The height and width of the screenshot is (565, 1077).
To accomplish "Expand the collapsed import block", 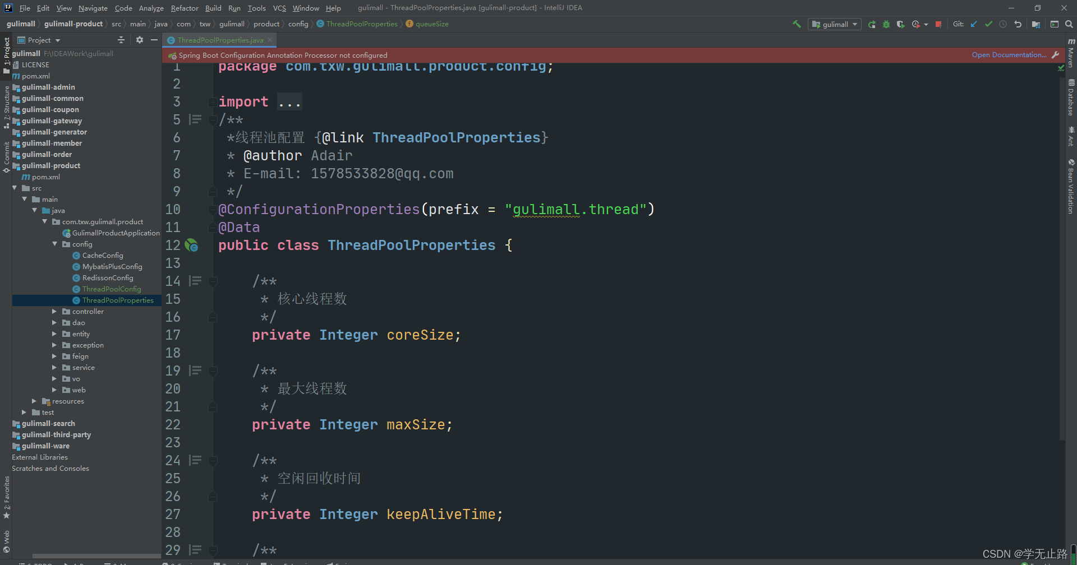I will [x=213, y=102].
